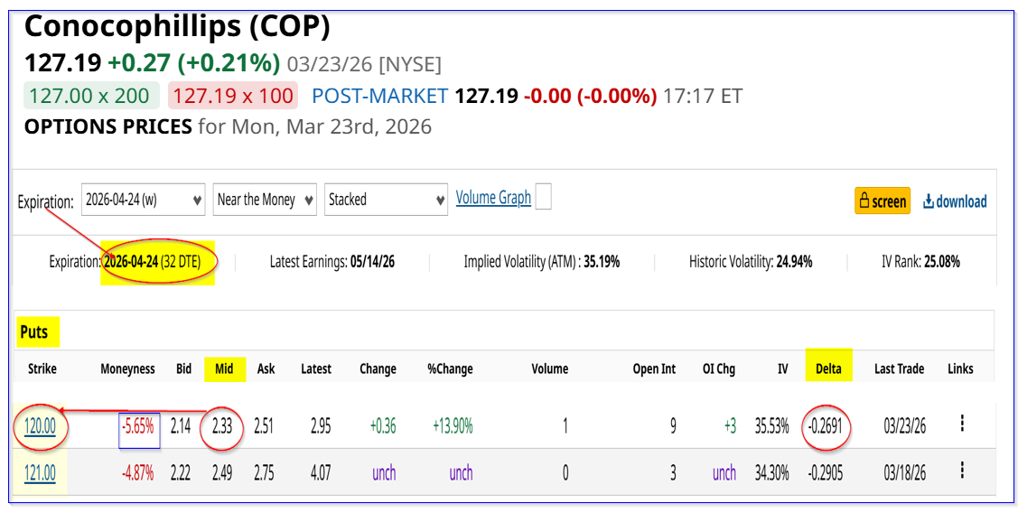
Task: Sort by the Open Int column header
Action: coord(654,368)
